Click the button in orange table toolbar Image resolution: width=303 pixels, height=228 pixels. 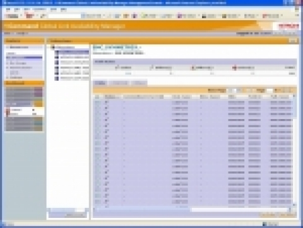coord(217,91)
